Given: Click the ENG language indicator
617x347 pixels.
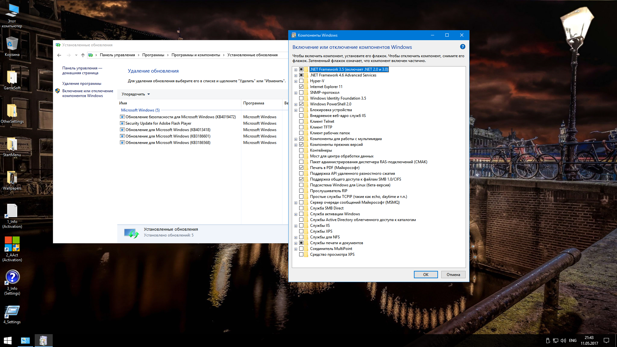Looking at the screenshot, I should [573, 341].
